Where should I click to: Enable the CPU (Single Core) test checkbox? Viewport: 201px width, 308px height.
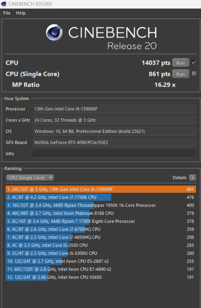pos(194,74)
